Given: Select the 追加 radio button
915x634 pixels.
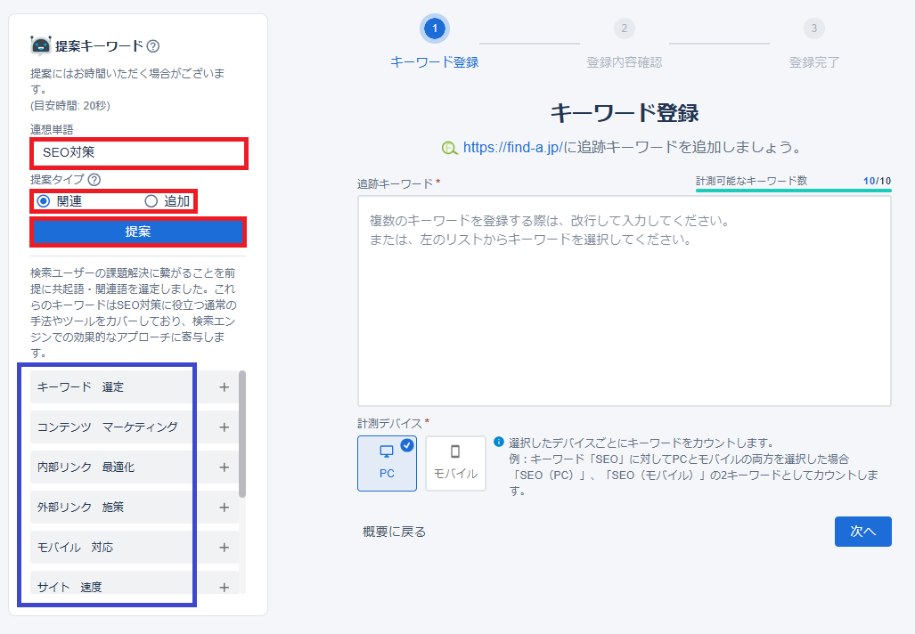Looking at the screenshot, I should pos(151,201).
